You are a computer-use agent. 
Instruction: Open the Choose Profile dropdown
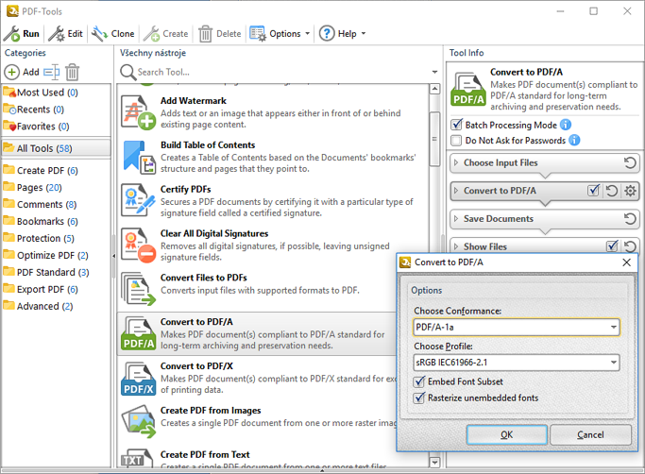pyautogui.click(x=517, y=363)
